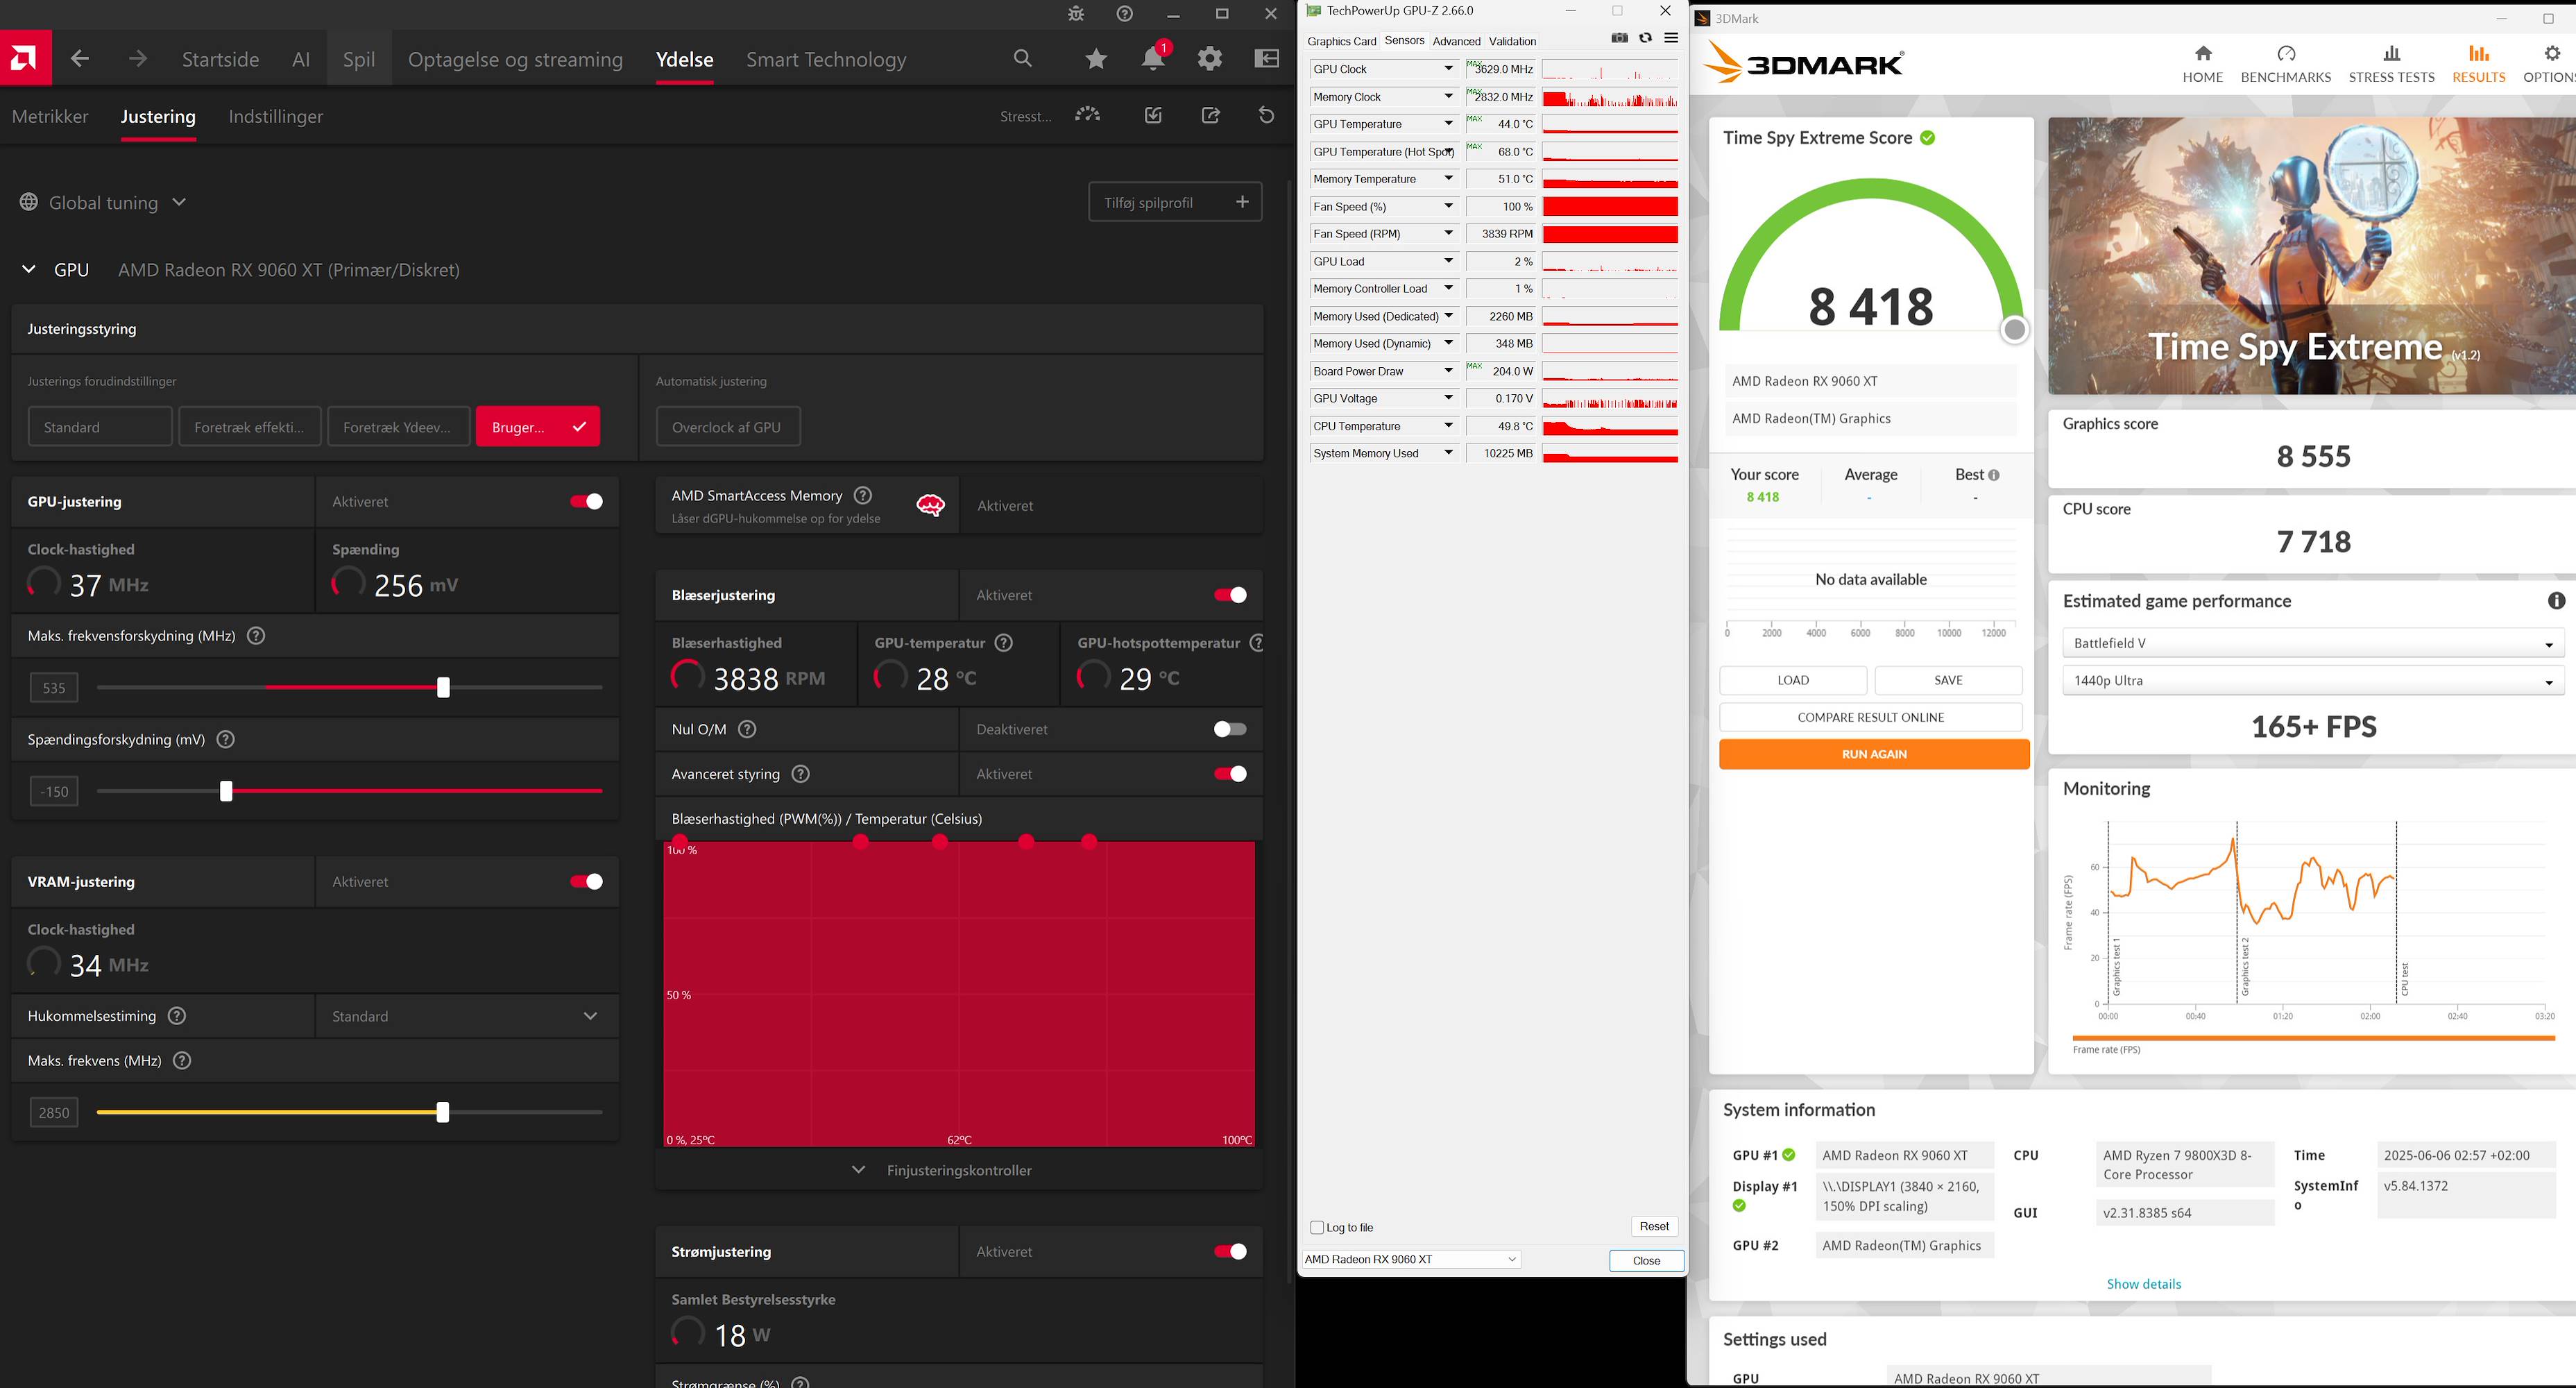Click the Time Spy Extreme thumbnail image
Screen dimensions: 2576x1388
(x=2312, y=256)
